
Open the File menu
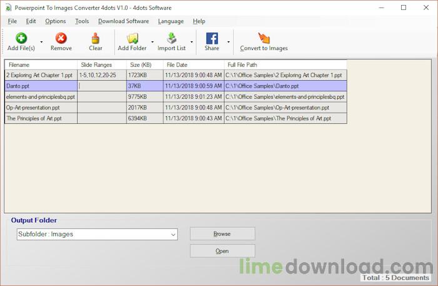13,21
